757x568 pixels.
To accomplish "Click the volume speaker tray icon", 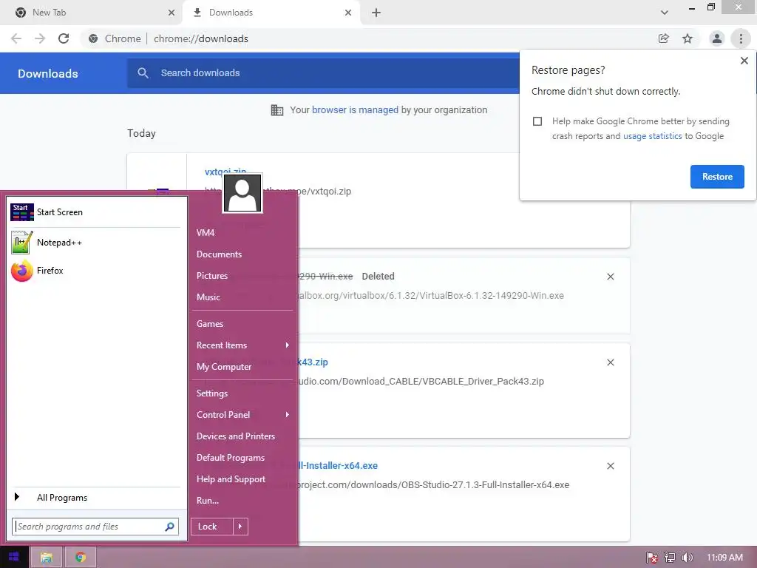I will tap(687, 558).
